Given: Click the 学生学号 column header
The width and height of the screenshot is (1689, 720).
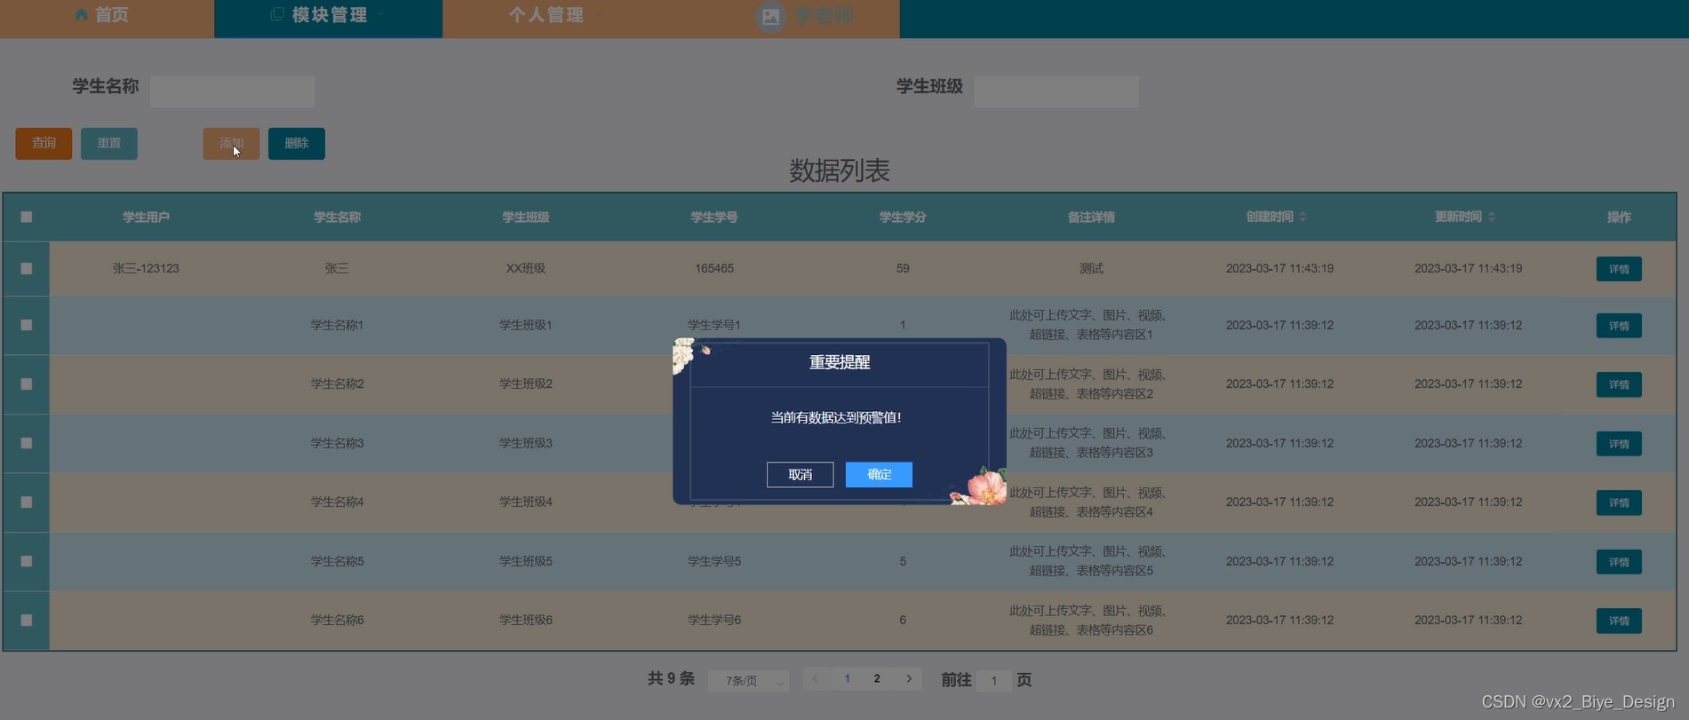Looking at the screenshot, I should [x=714, y=217].
